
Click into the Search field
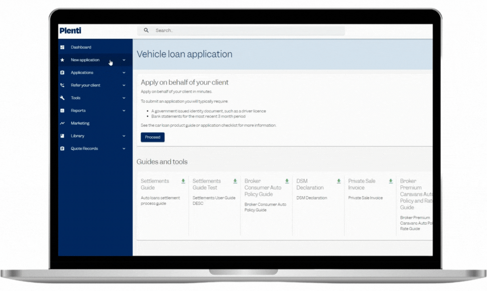[241, 31]
